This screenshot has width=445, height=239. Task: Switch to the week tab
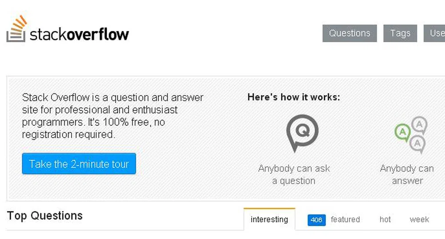[419, 219]
